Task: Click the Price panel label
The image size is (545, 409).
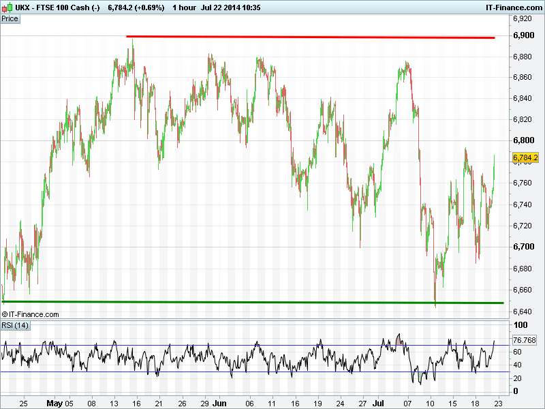Action: click(10, 19)
